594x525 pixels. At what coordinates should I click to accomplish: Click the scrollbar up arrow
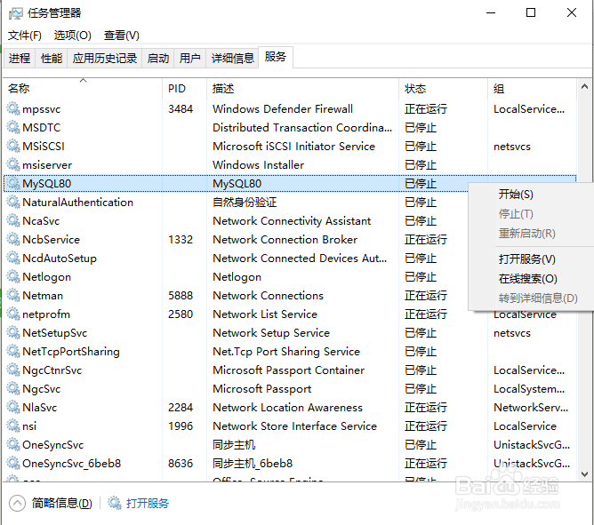point(584,87)
